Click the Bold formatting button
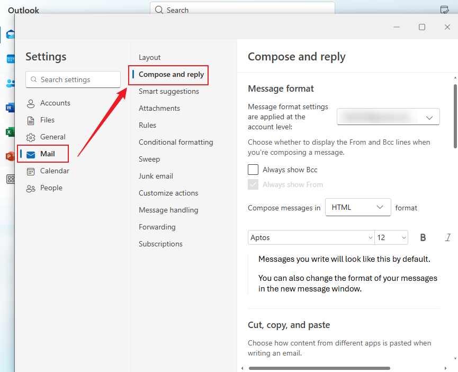Image resolution: width=458 pixels, height=372 pixels. [423, 237]
